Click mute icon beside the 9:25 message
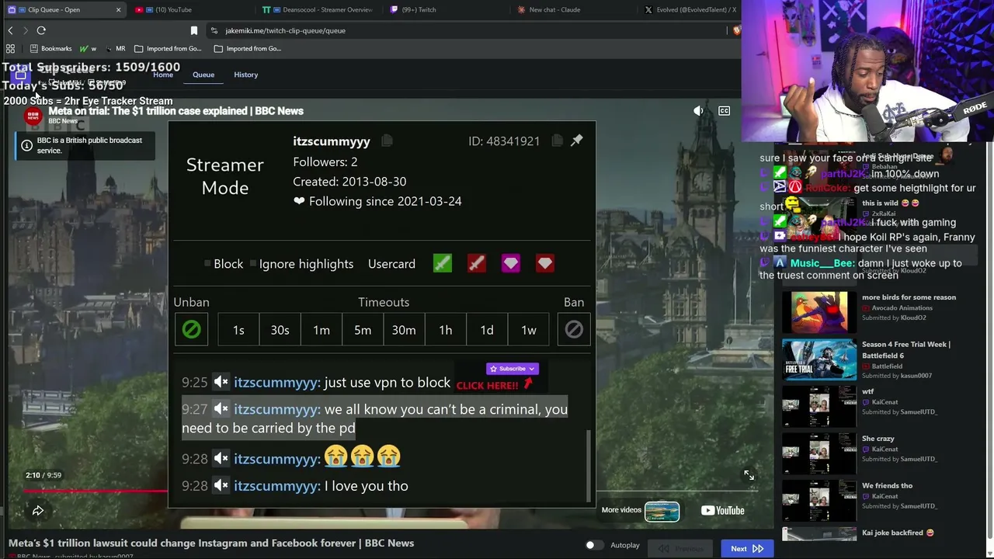The height and width of the screenshot is (559, 994). tap(221, 382)
